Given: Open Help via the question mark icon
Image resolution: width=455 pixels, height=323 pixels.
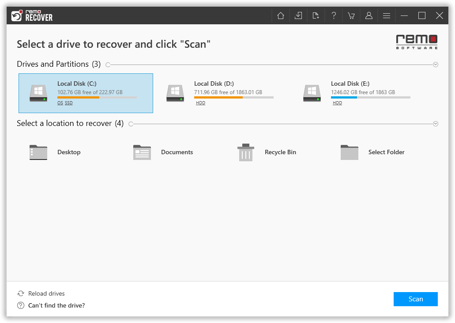Looking at the screenshot, I should click(x=334, y=15).
